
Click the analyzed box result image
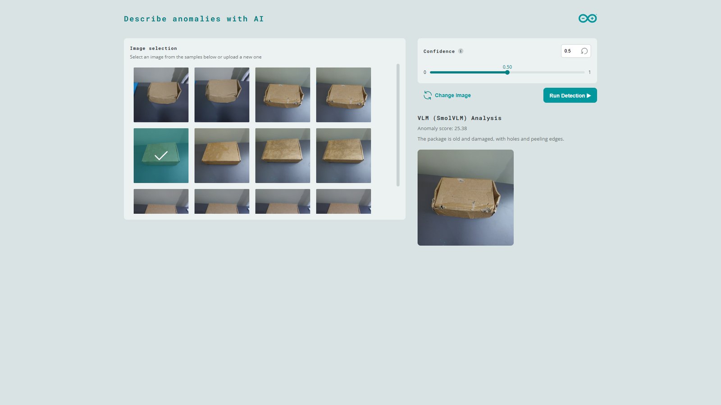pyautogui.click(x=465, y=198)
